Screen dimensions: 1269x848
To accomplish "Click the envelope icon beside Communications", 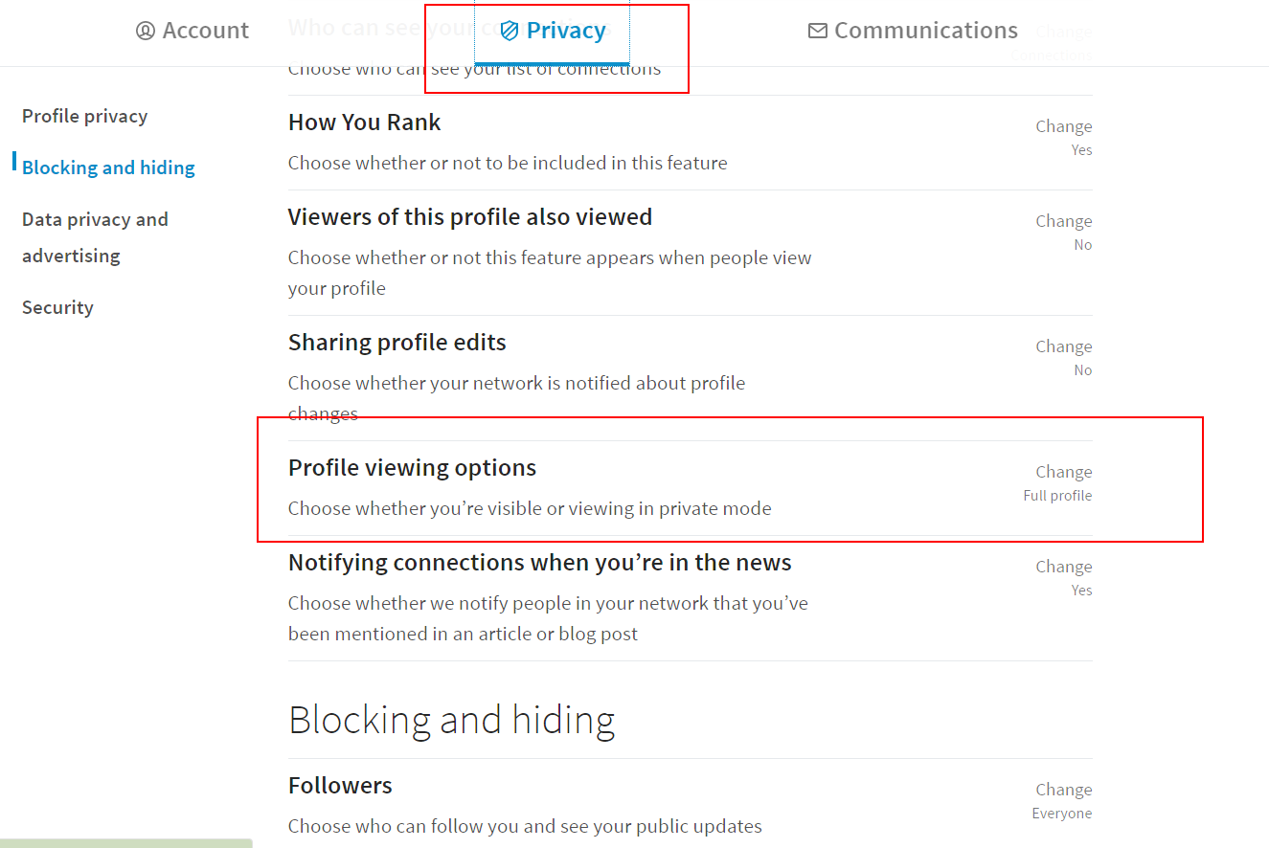I will 818,31.
